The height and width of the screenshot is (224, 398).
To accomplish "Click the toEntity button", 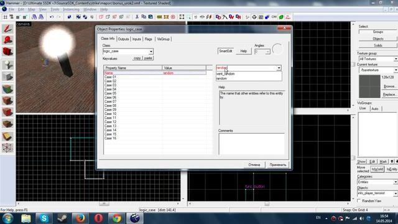I will tap(391, 169).
